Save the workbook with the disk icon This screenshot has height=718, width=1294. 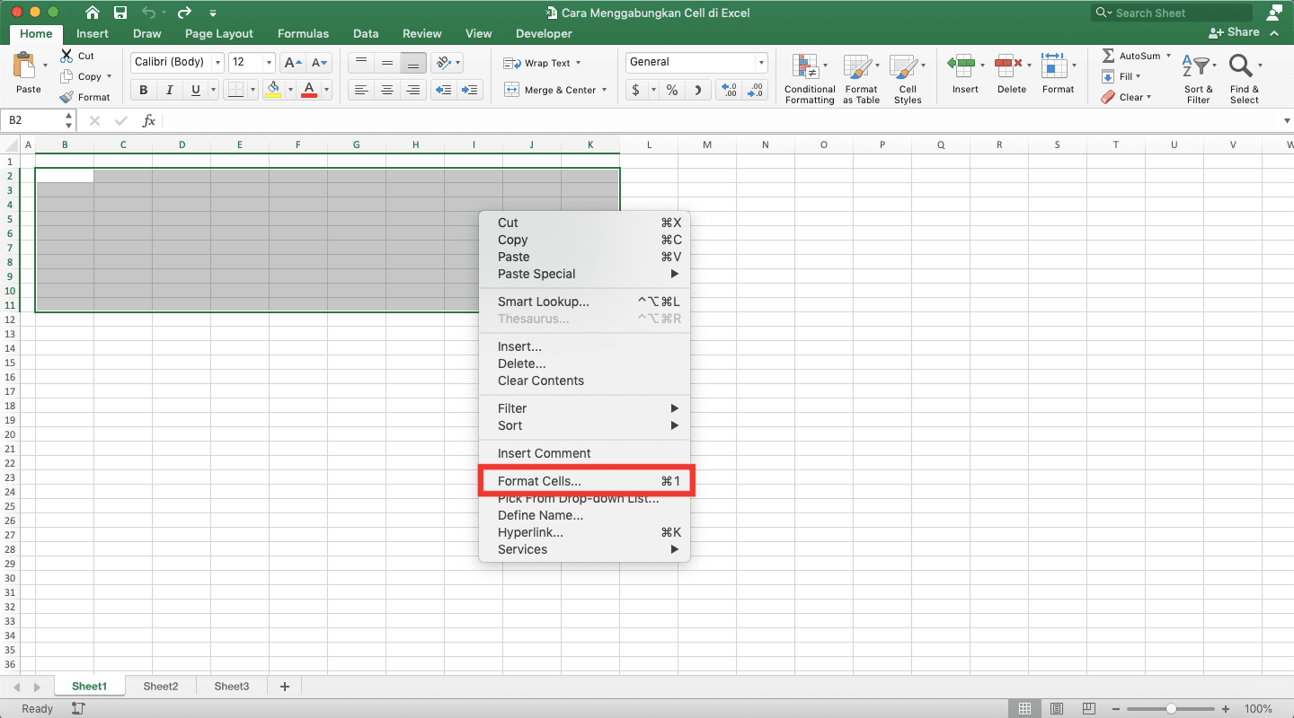click(x=120, y=13)
